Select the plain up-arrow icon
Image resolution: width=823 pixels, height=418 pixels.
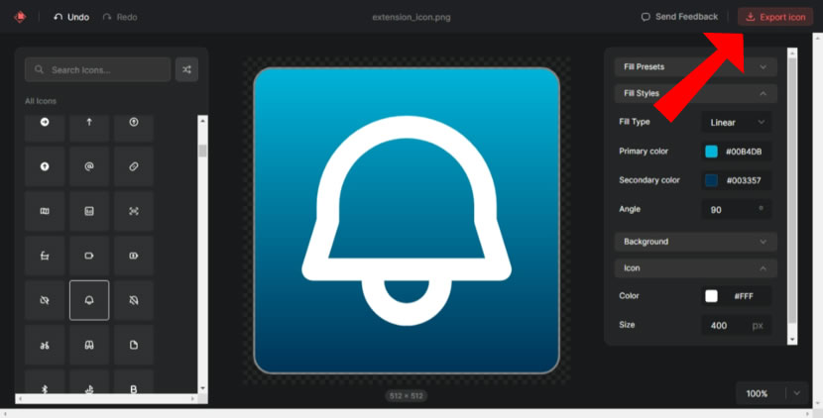click(x=89, y=123)
